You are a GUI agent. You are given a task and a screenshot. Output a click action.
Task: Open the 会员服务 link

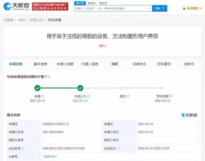click(x=193, y=8)
